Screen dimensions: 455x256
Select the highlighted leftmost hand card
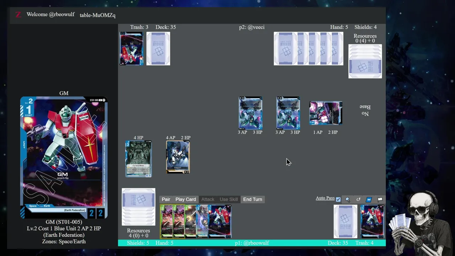[x=166, y=221]
